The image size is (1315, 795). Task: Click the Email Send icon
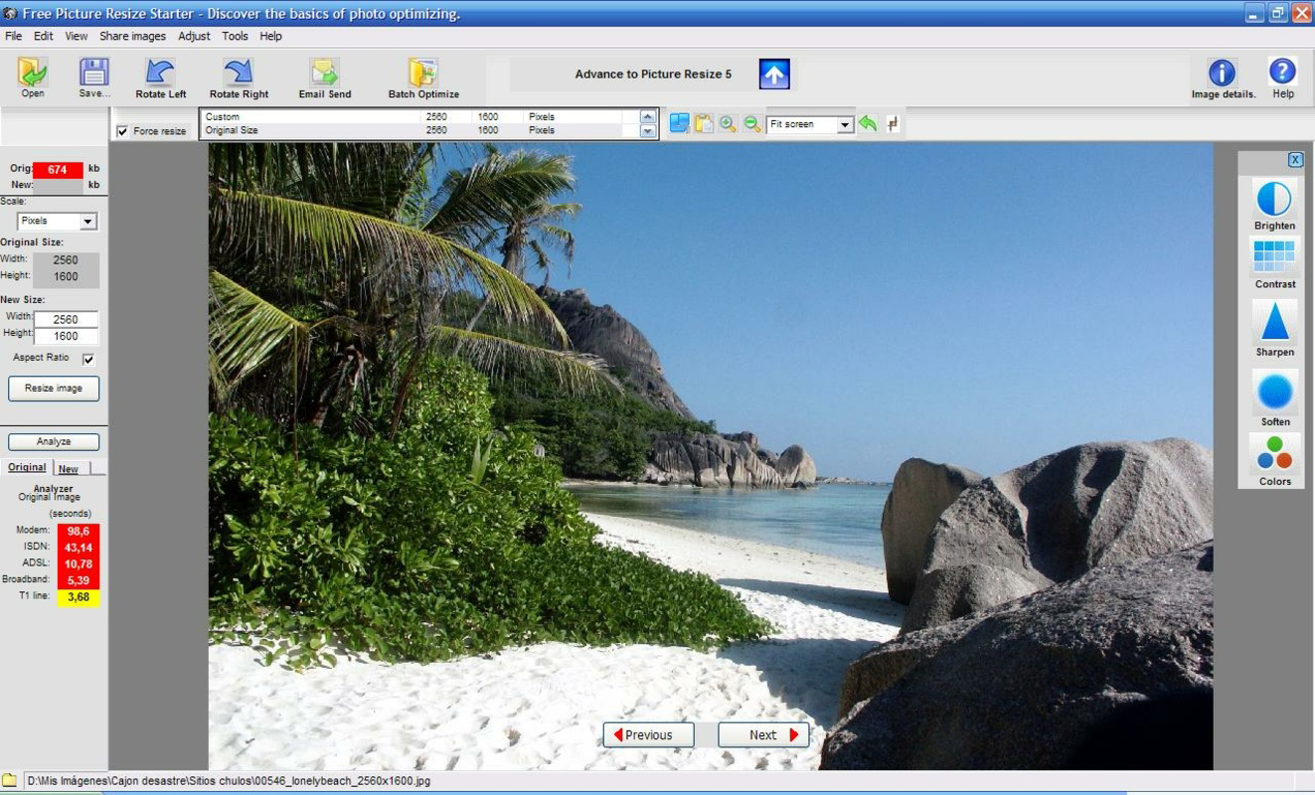tap(324, 73)
